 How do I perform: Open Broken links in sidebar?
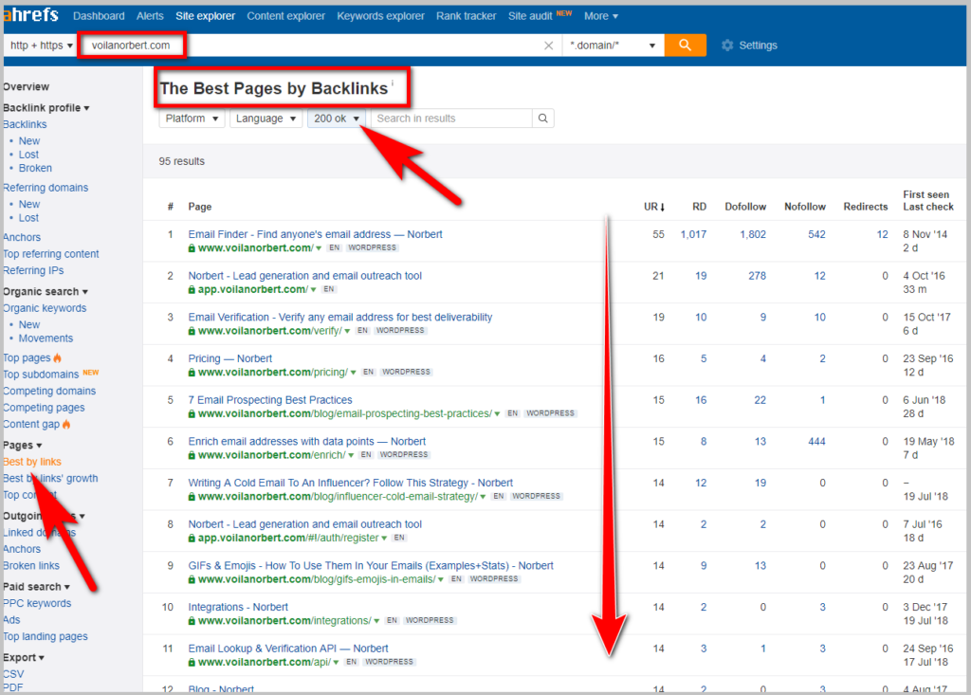(x=31, y=565)
